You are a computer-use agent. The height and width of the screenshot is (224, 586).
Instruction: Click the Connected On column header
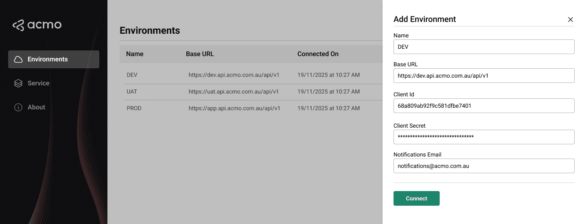tap(318, 54)
